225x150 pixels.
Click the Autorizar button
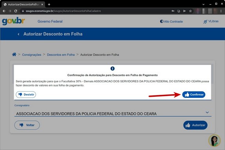tap(195, 125)
